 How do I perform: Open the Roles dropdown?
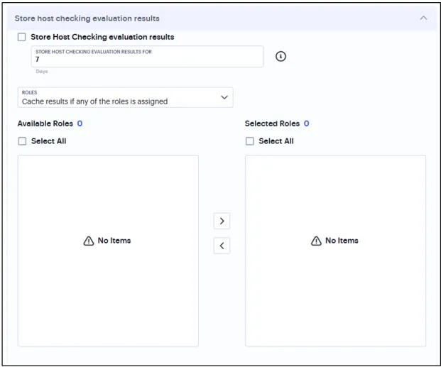126,97
